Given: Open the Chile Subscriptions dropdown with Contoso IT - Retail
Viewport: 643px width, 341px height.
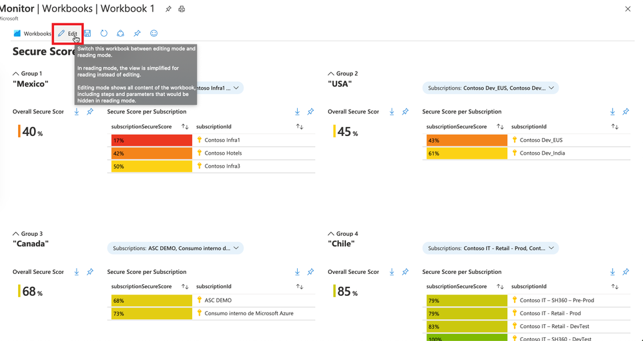Looking at the screenshot, I should tap(490, 248).
